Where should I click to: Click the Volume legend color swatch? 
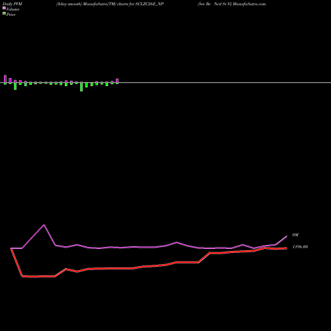(4, 8)
